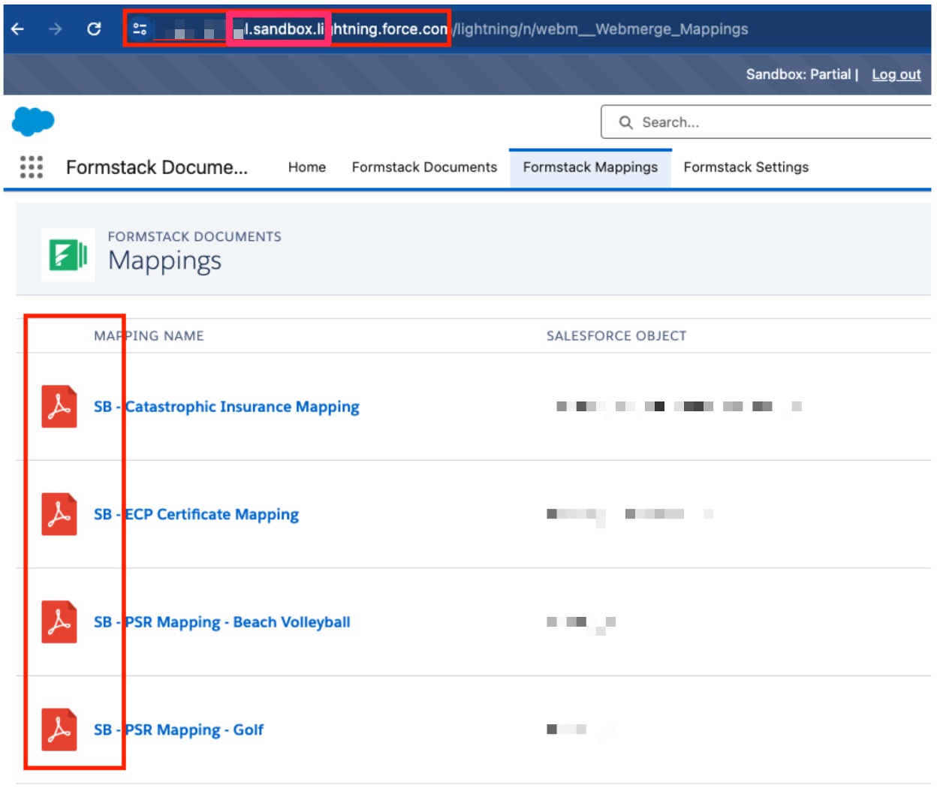Click PDF icon beside Catastrophic Insurance Mapping
Viewport: 937px width, 791px height.
[59, 407]
